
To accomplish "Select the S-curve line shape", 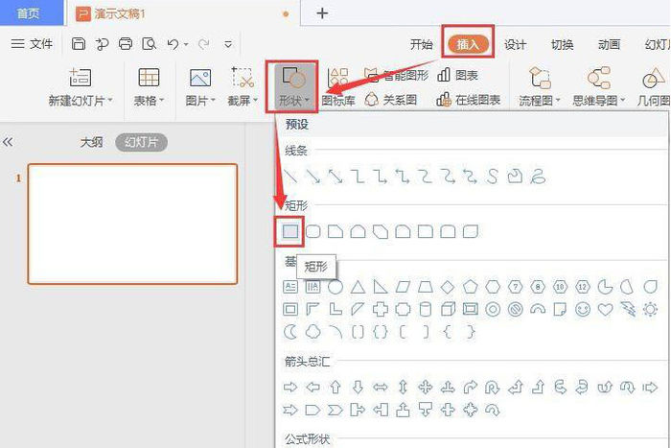I will click(492, 176).
